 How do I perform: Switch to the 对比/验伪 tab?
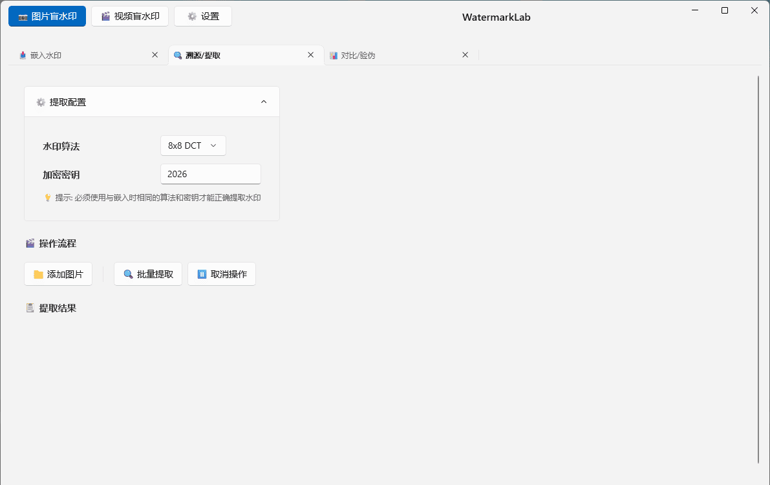coord(358,56)
